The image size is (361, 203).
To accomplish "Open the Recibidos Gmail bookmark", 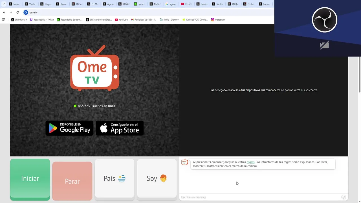I will coord(144,20).
